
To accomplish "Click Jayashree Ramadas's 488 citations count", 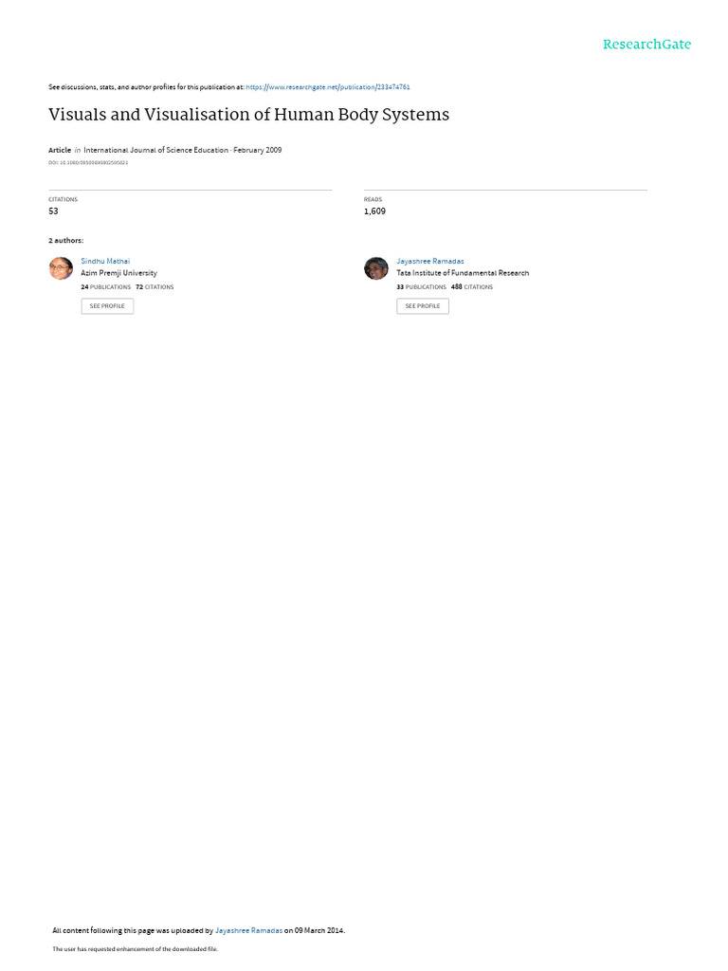I will pyautogui.click(x=472, y=287).
